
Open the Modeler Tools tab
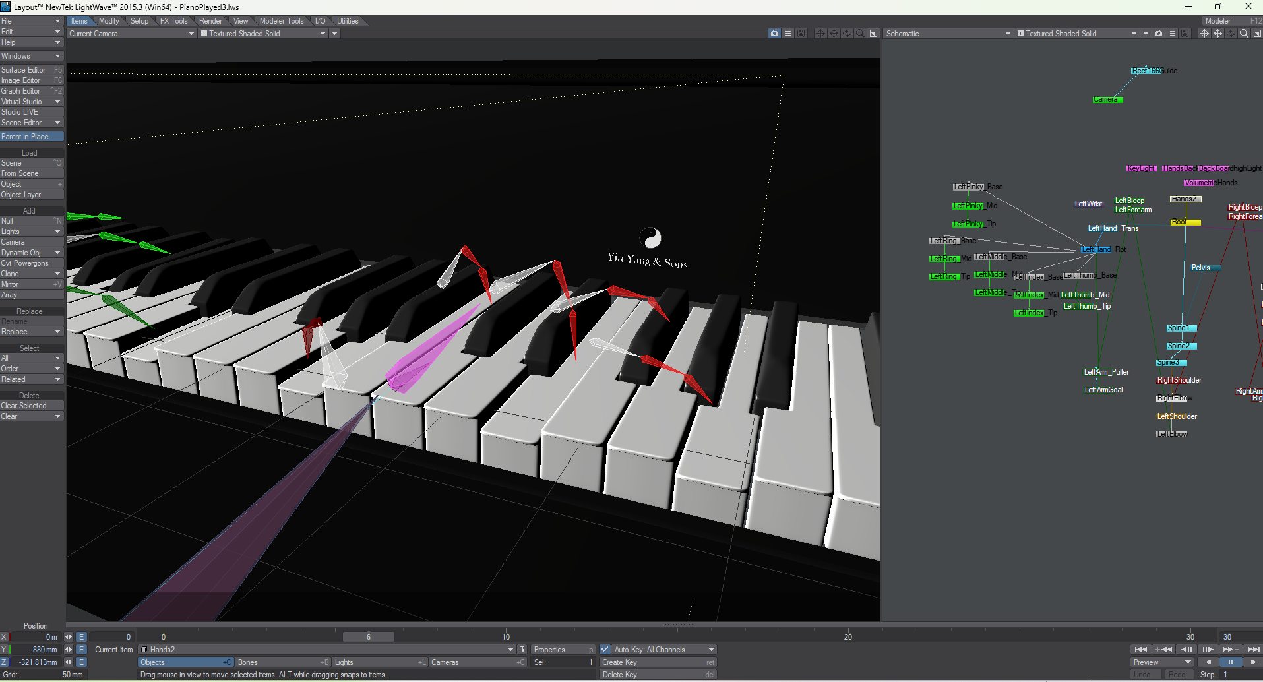[x=282, y=21]
